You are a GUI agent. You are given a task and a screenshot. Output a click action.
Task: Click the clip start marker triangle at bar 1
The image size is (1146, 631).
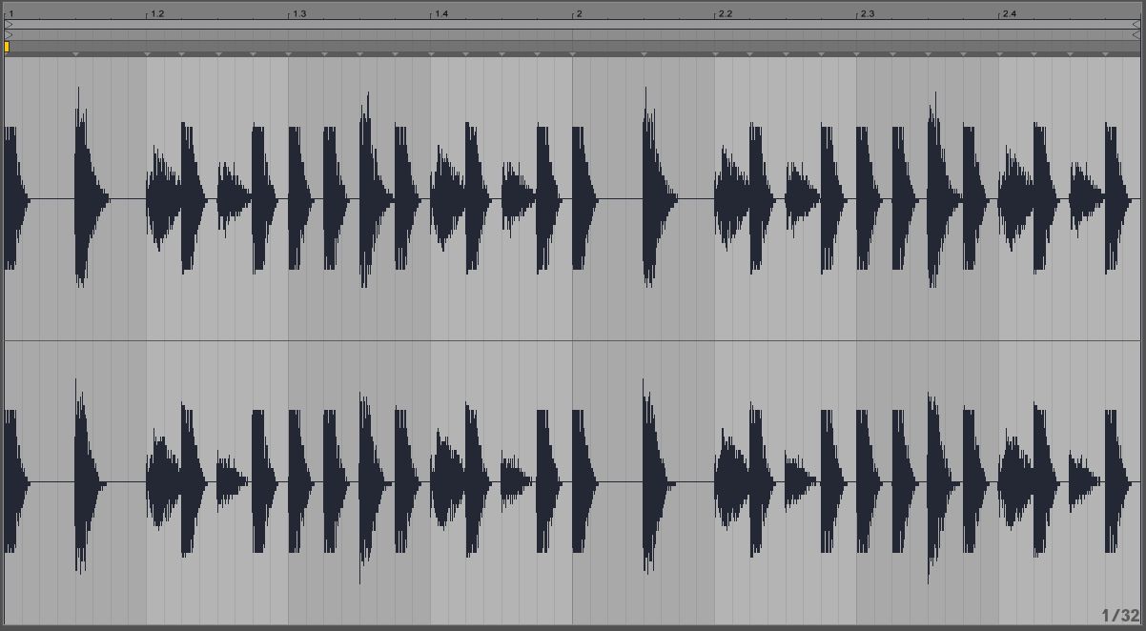pyautogui.click(x=9, y=24)
